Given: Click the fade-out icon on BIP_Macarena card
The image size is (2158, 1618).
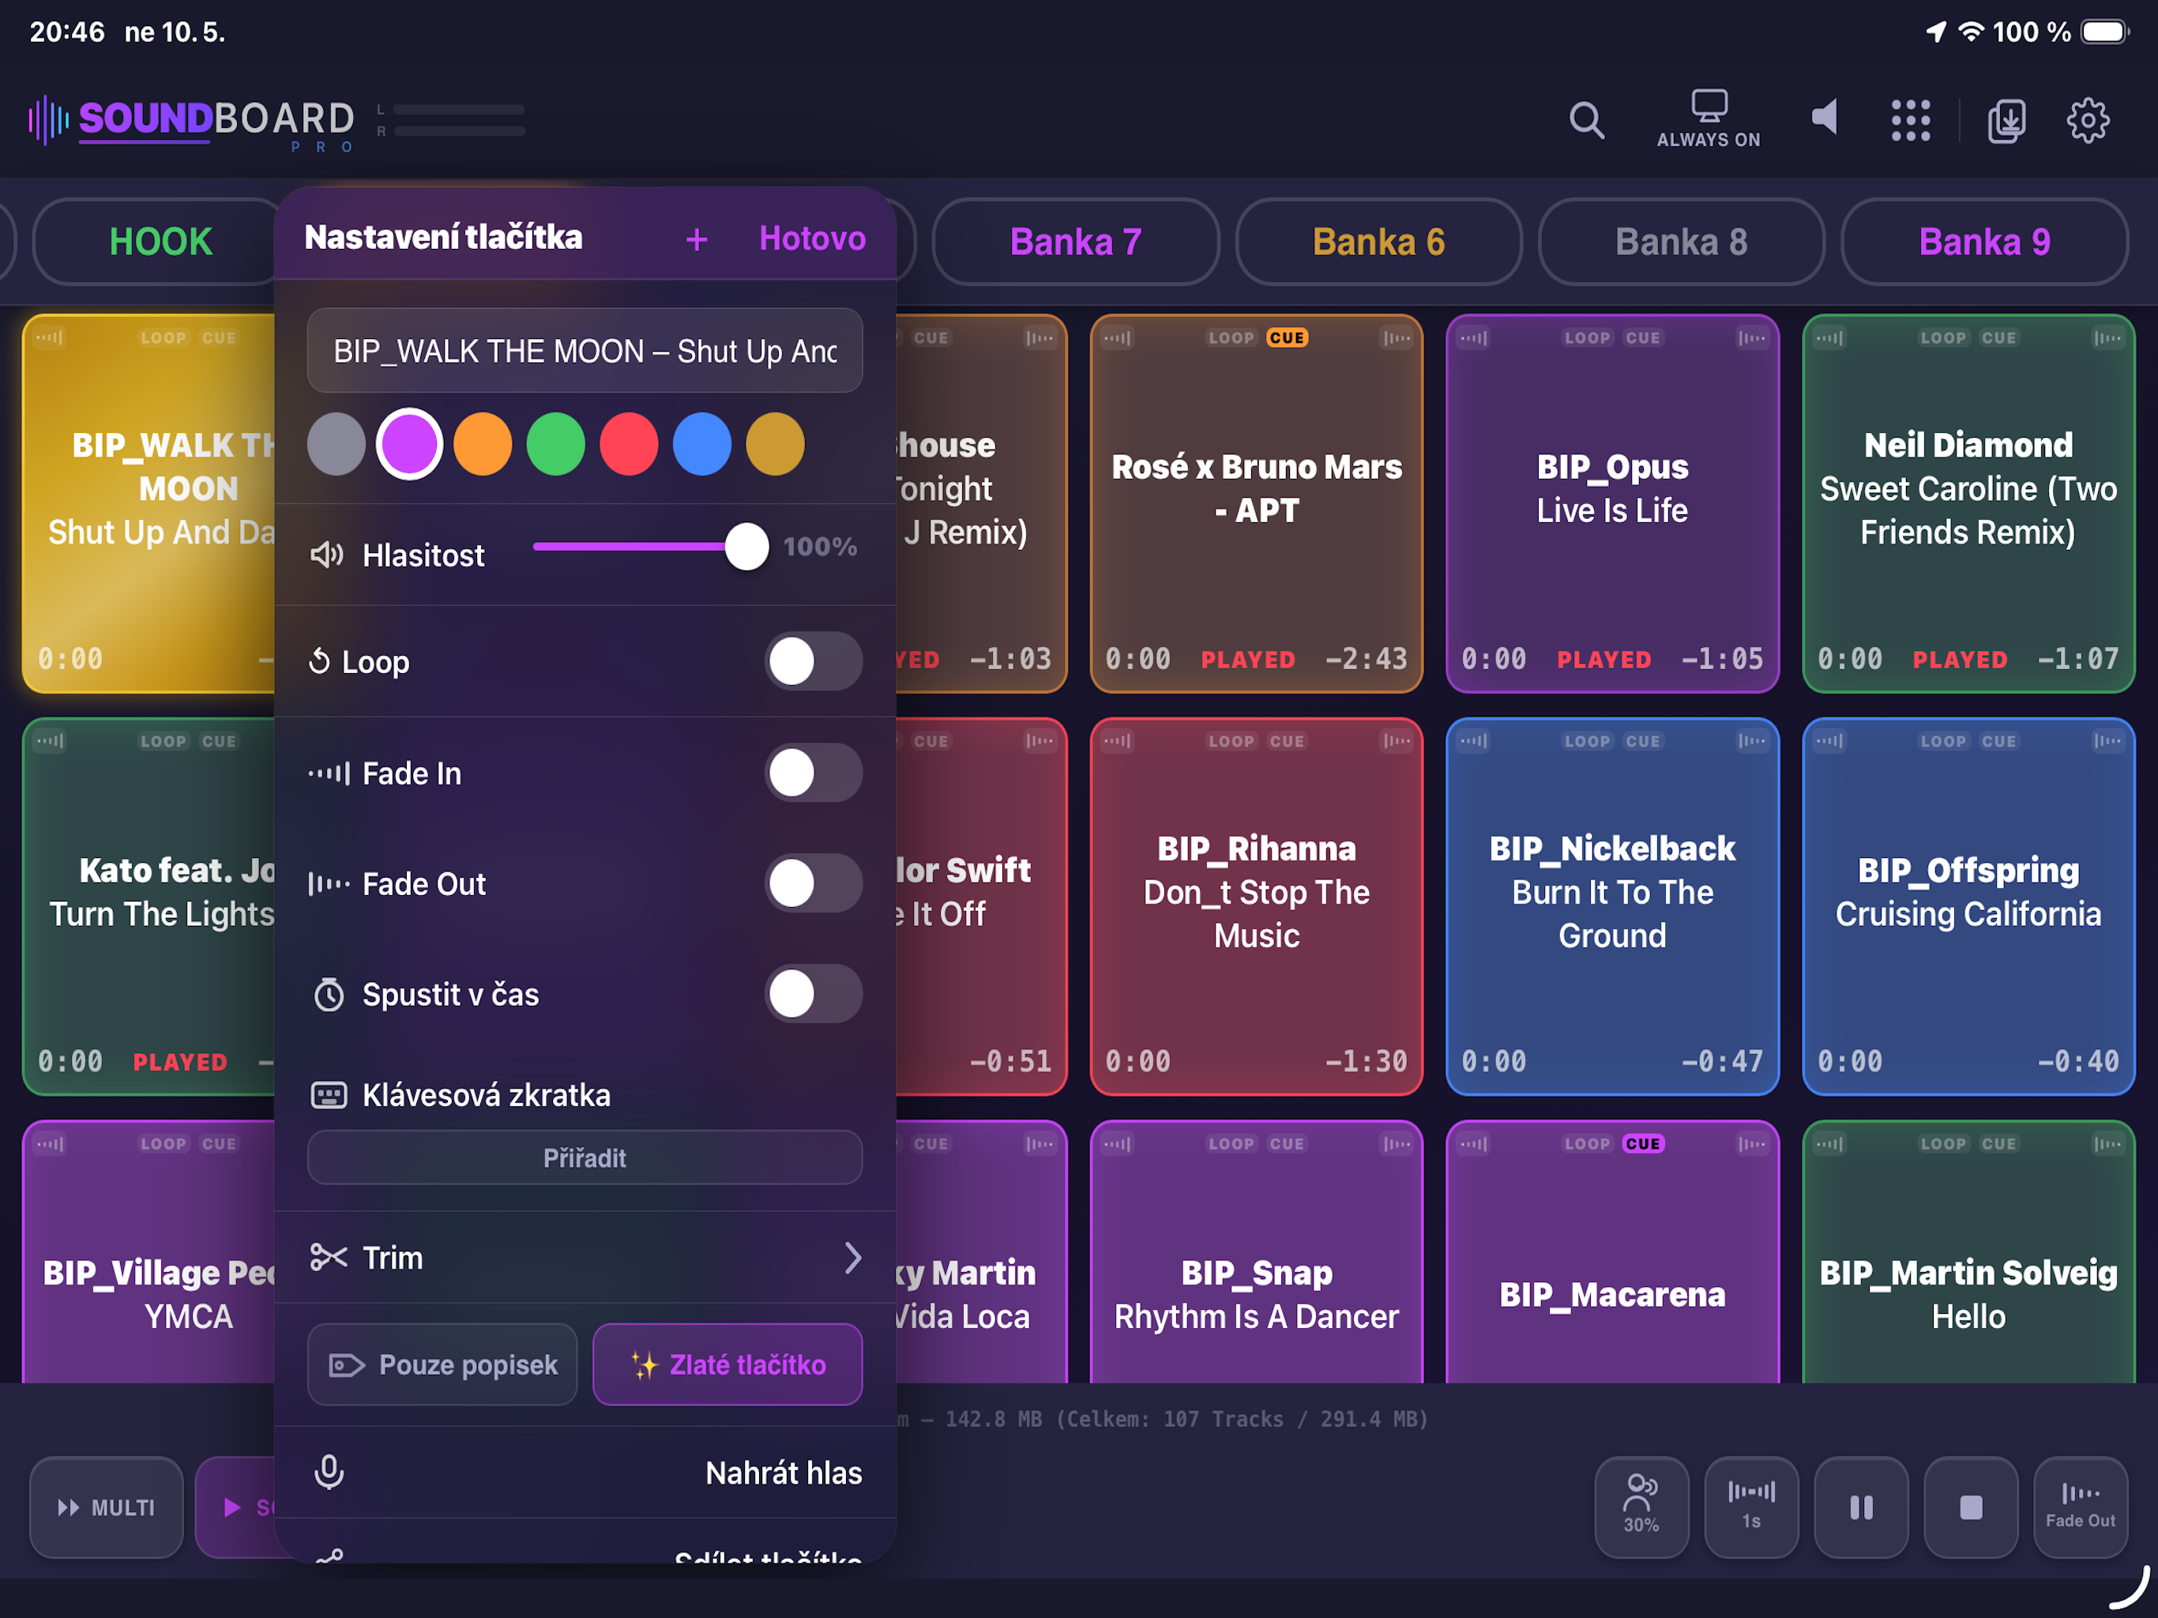Looking at the screenshot, I should [1752, 1144].
